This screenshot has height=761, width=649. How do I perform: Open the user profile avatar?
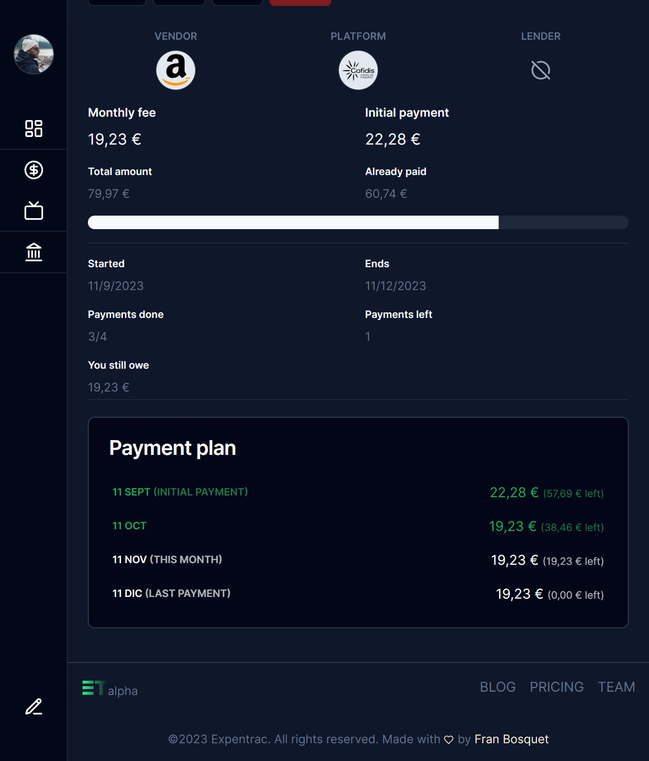coord(34,54)
